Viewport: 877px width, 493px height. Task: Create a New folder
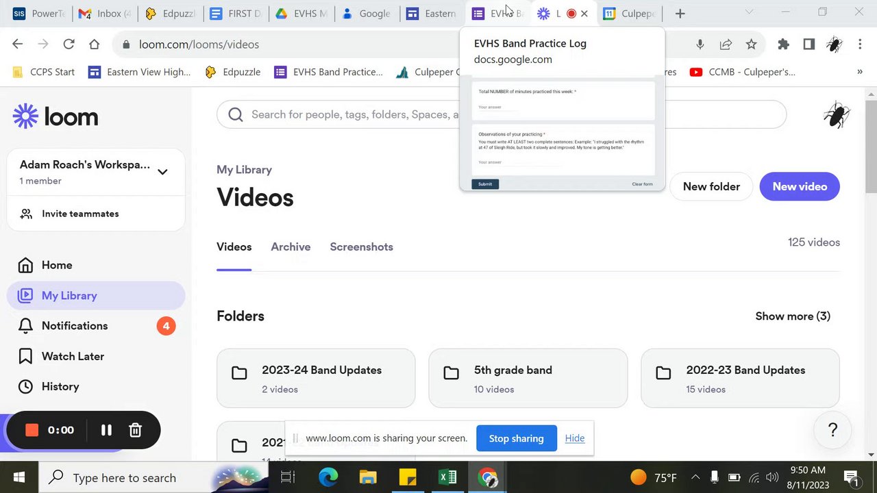tap(711, 186)
